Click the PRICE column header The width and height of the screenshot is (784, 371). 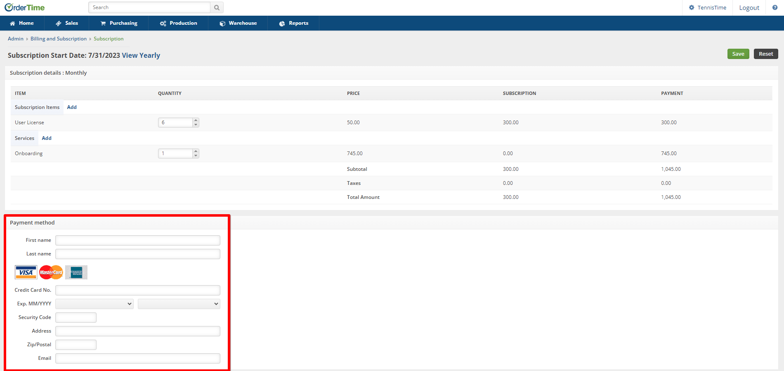(353, 93)
